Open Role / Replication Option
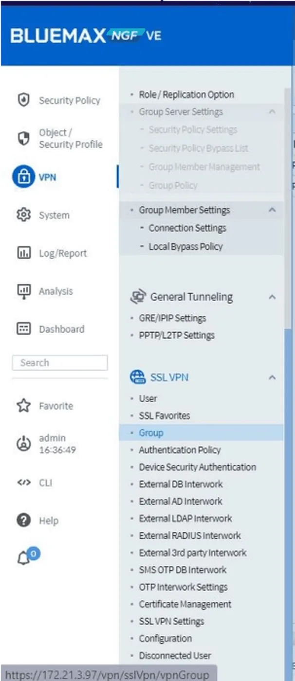 point(186,95)
